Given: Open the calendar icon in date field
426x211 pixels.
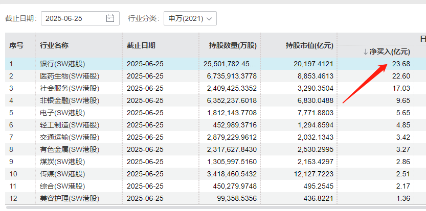Looking at the screenshot, I should tap(110, 18).
